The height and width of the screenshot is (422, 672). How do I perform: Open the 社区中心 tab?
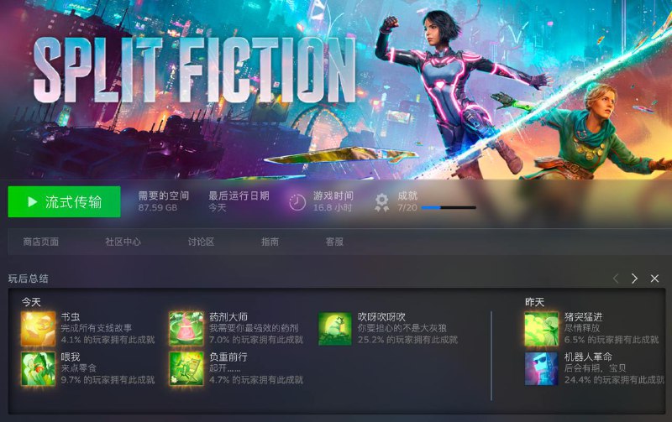pyautogui.click(x=123, y=242)
